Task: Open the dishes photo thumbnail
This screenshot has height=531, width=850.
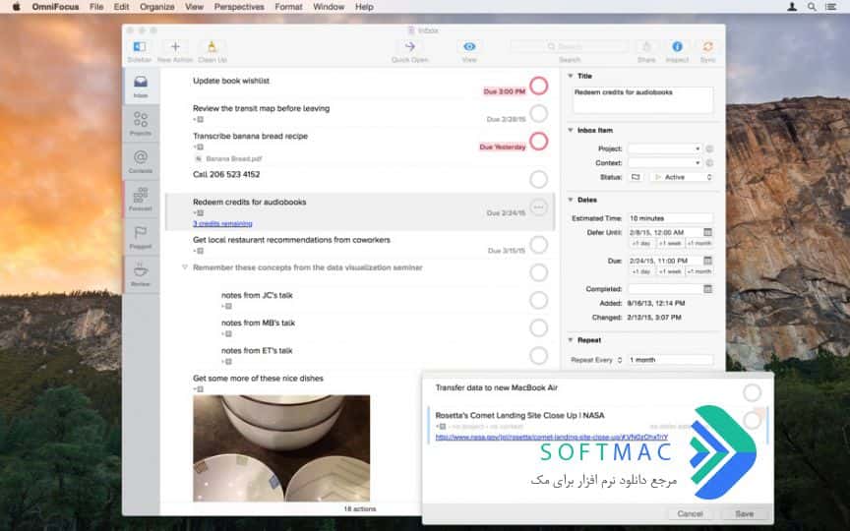Action: coord(281,448)
